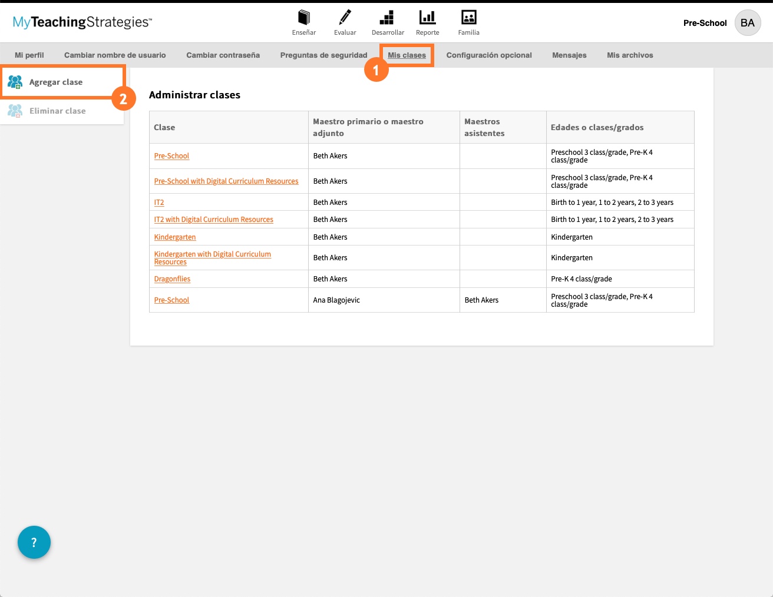Image resolution: width=773 pixels, height=597 pixels.
Task: Open the Mensajes tab
Action: (569, 55)
